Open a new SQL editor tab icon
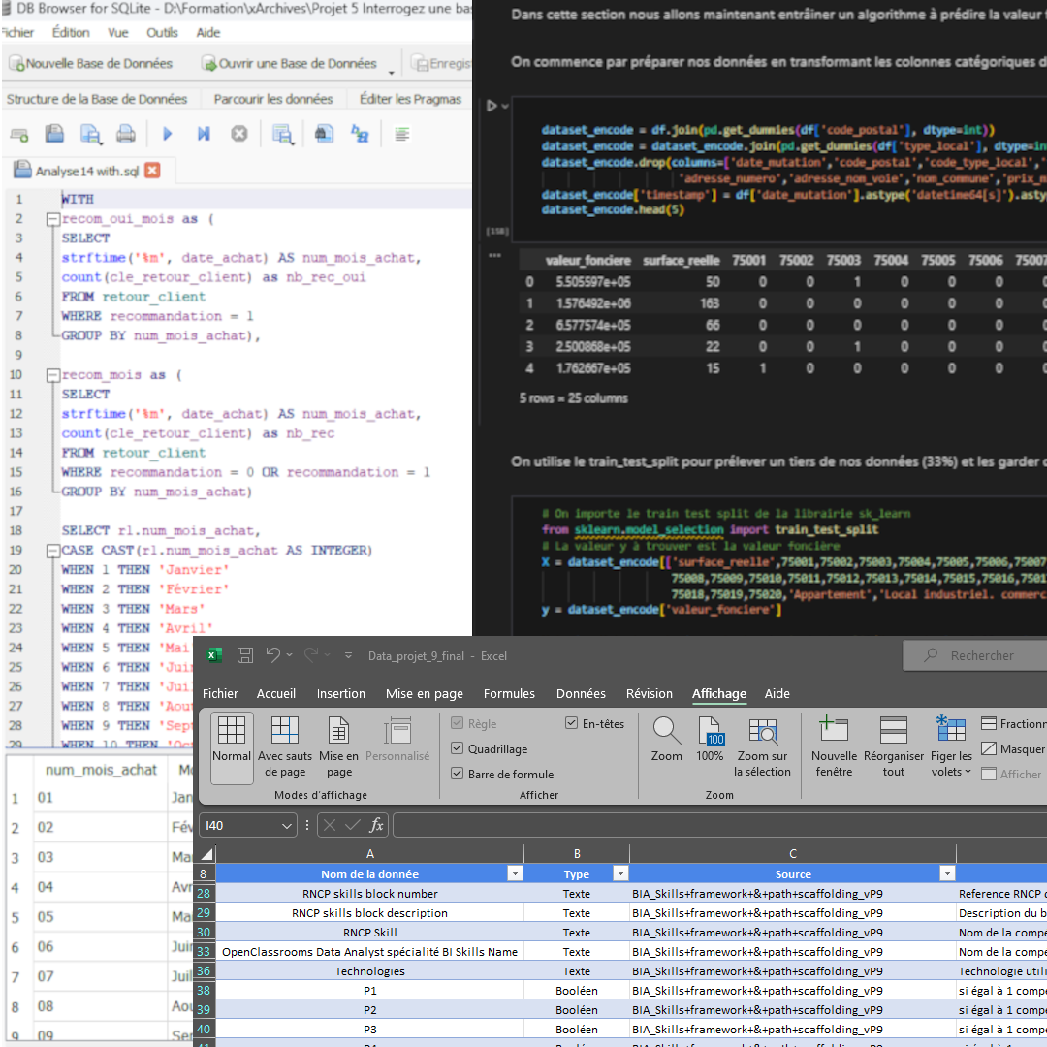Screen dimensions: 1047x1047 click(18, 135)
